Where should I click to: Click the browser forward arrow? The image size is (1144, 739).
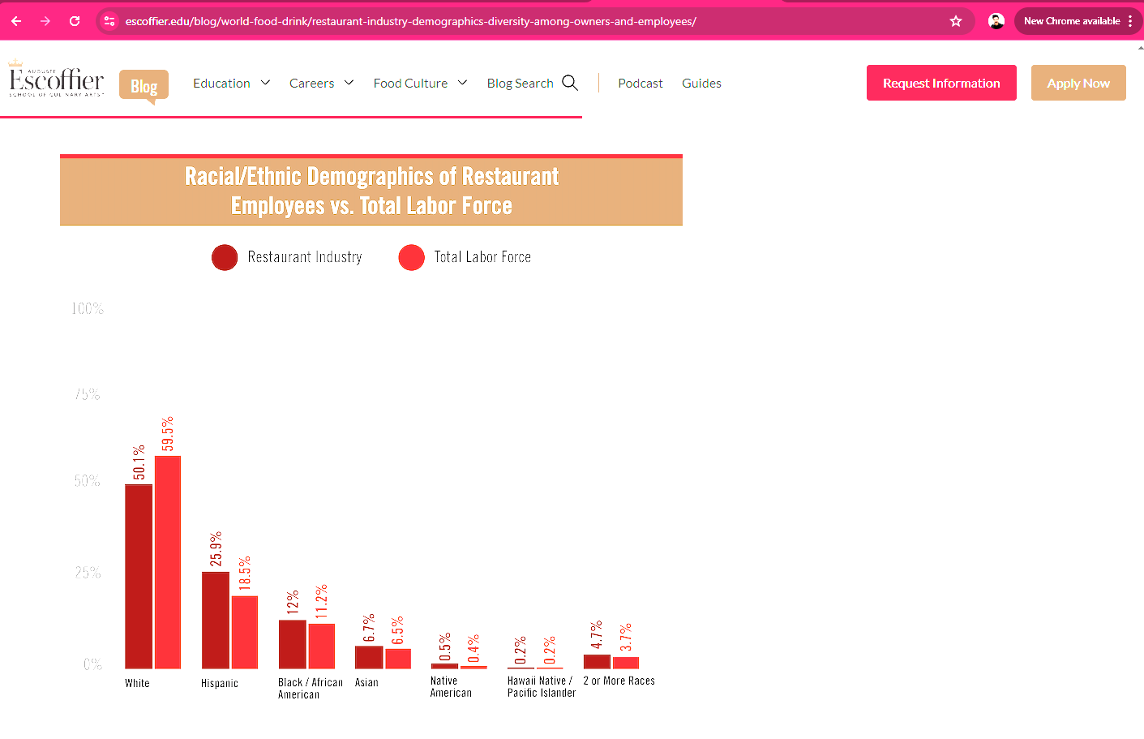[45, 21]
